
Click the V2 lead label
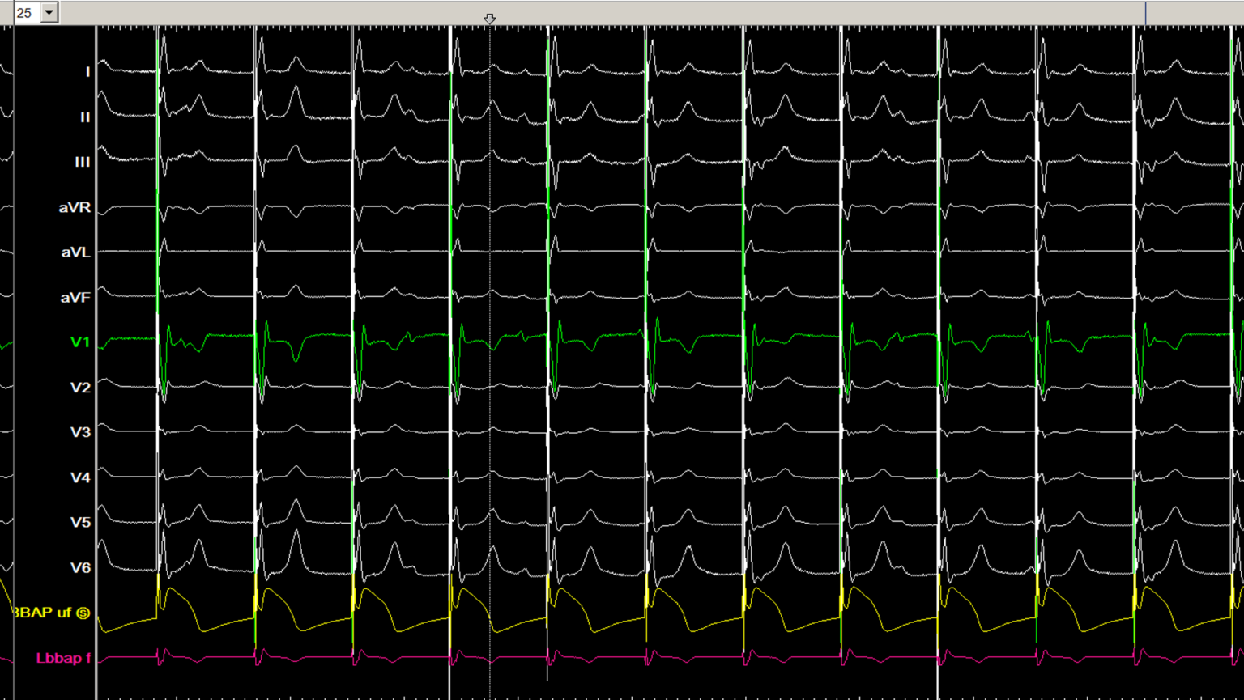click(x=83, y=387)
